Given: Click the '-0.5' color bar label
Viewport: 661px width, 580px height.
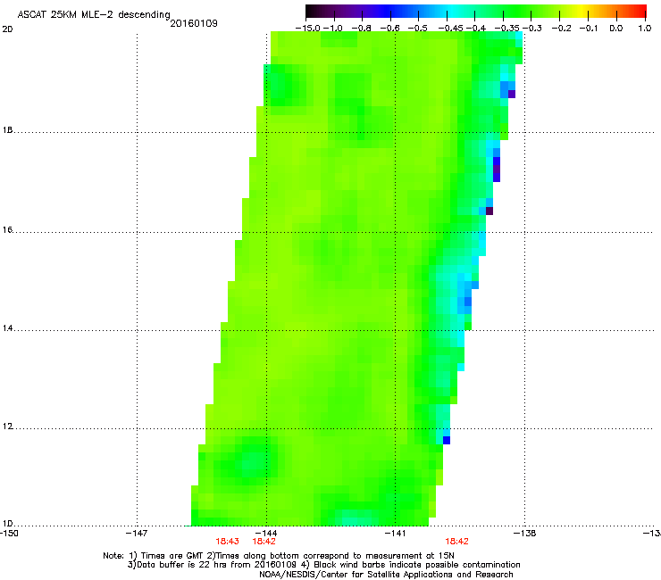Looking at the screenshot, I should click(418, 29).
